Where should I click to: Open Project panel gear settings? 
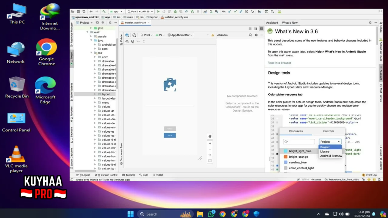(110, 23)
